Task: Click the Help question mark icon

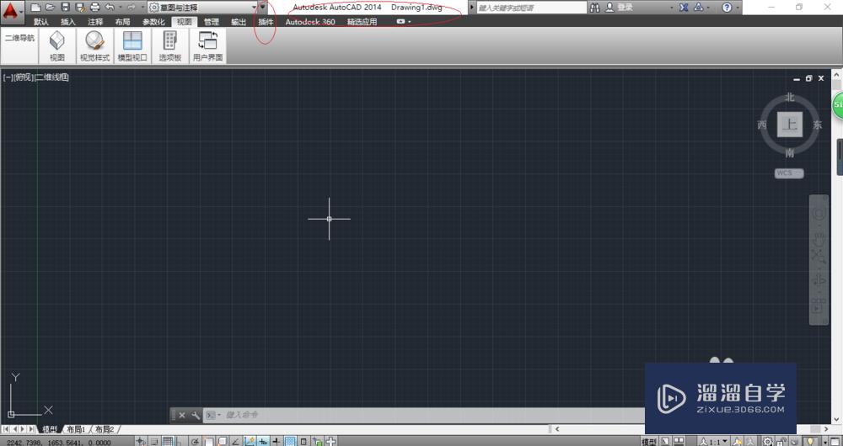Action: coord(727,8)
